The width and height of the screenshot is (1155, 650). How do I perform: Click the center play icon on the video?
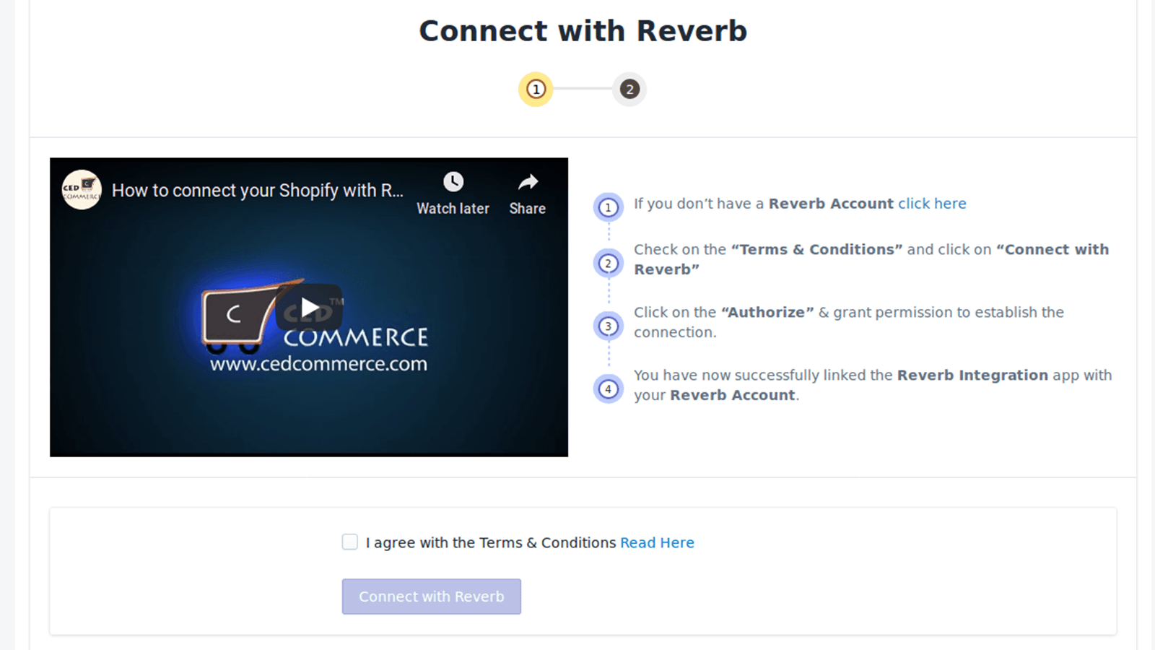pos(309,306)
